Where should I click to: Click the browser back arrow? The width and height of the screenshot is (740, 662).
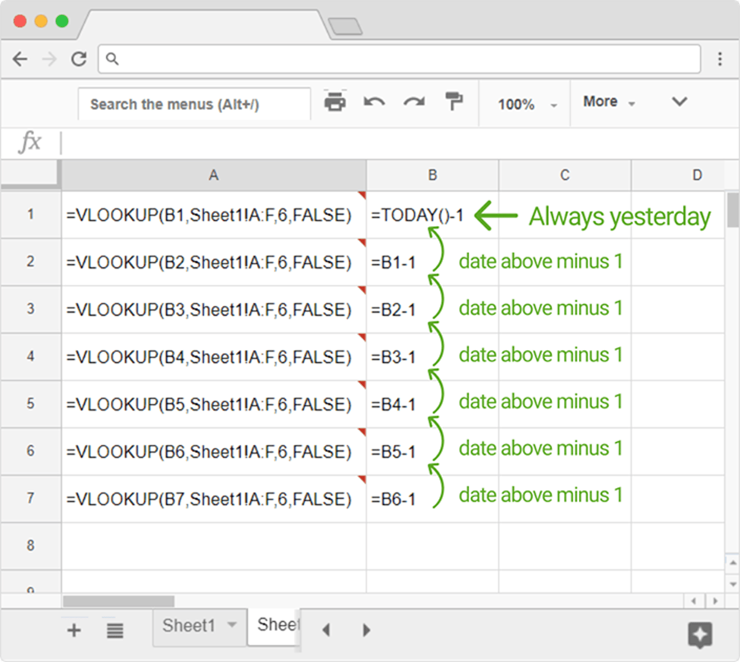pos(20,59)
